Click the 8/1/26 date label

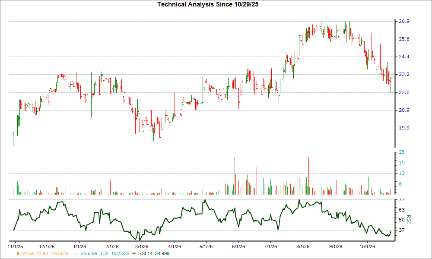pyautogui.click(x=302, y=246)
